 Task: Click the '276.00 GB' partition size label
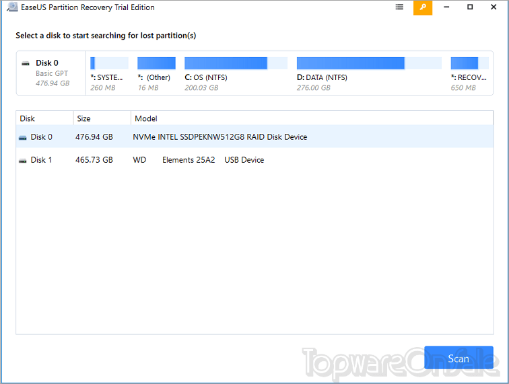click(x=314, y=88)
